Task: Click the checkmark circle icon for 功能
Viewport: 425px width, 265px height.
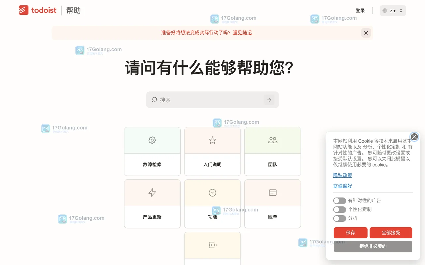Action: click(x=212, y=193)
